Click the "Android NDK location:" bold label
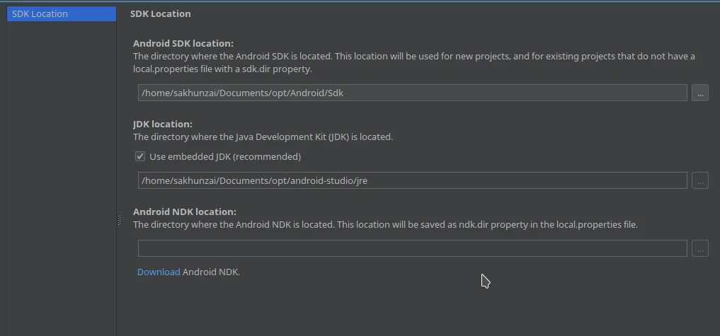720x336 pixels. point(184,212)
